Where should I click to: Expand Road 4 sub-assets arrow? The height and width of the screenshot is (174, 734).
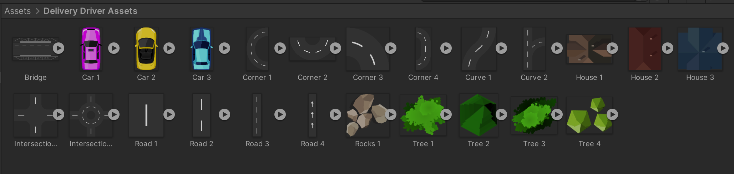point(335,114)
